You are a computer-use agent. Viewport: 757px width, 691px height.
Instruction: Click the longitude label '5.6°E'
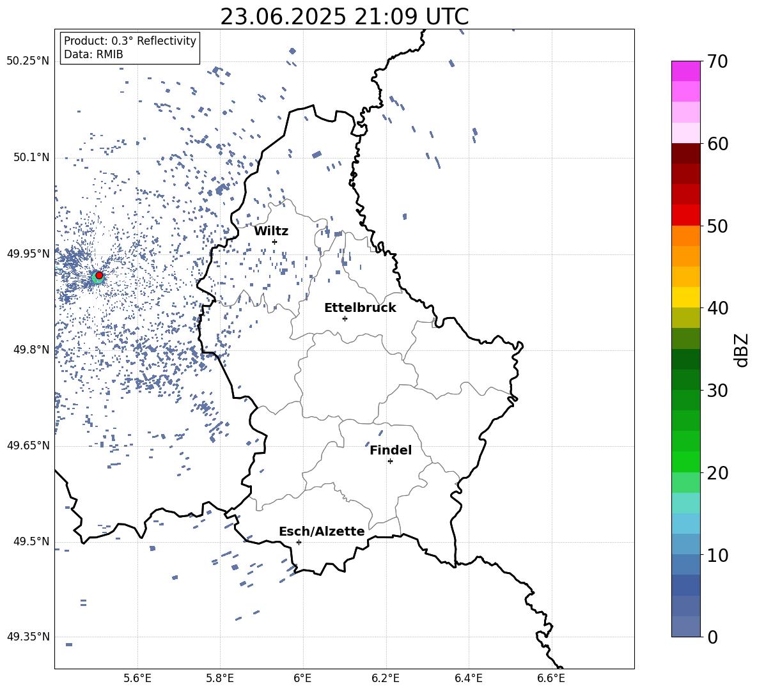coord(137,678)
